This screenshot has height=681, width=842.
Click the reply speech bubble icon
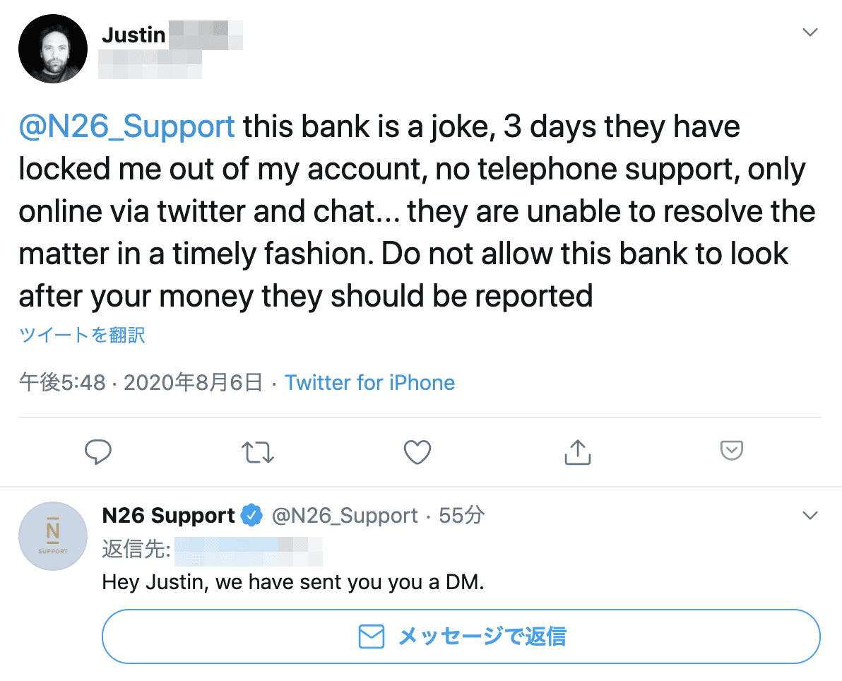(99, 451)
